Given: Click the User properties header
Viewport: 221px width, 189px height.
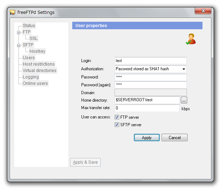Looking at the screenshot, I should coord(137,26).
